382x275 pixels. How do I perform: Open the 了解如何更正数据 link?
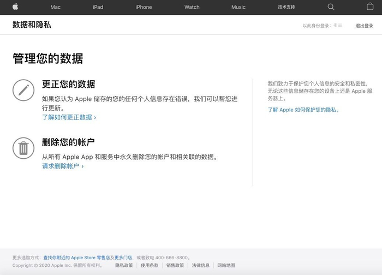click(x=69, y=117)
